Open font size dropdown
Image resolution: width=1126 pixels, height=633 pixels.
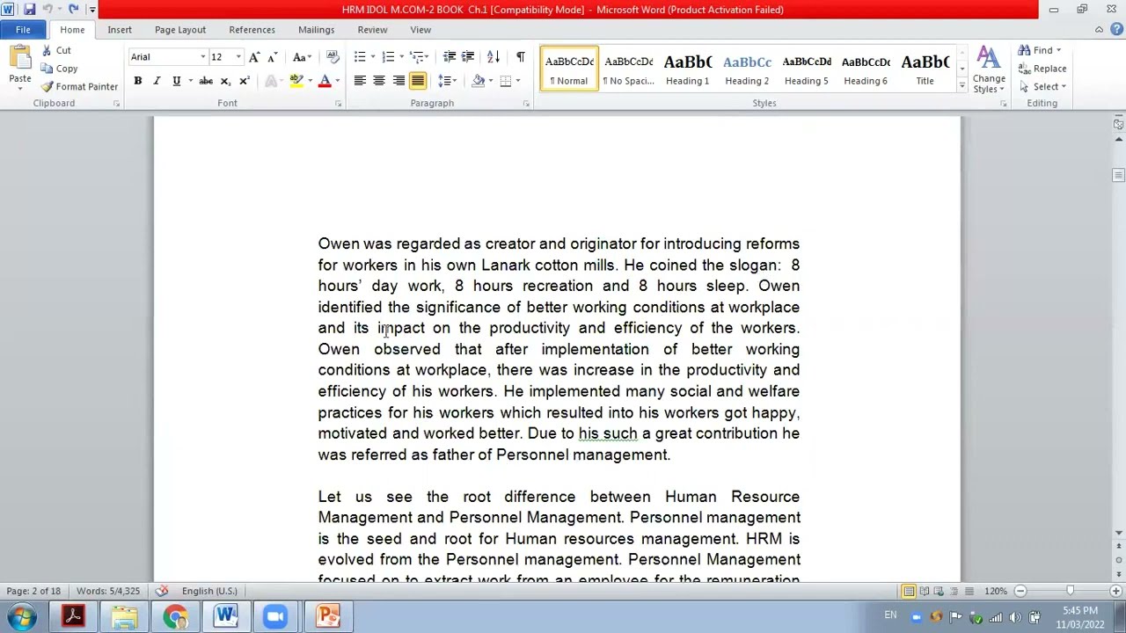point(238,57)
